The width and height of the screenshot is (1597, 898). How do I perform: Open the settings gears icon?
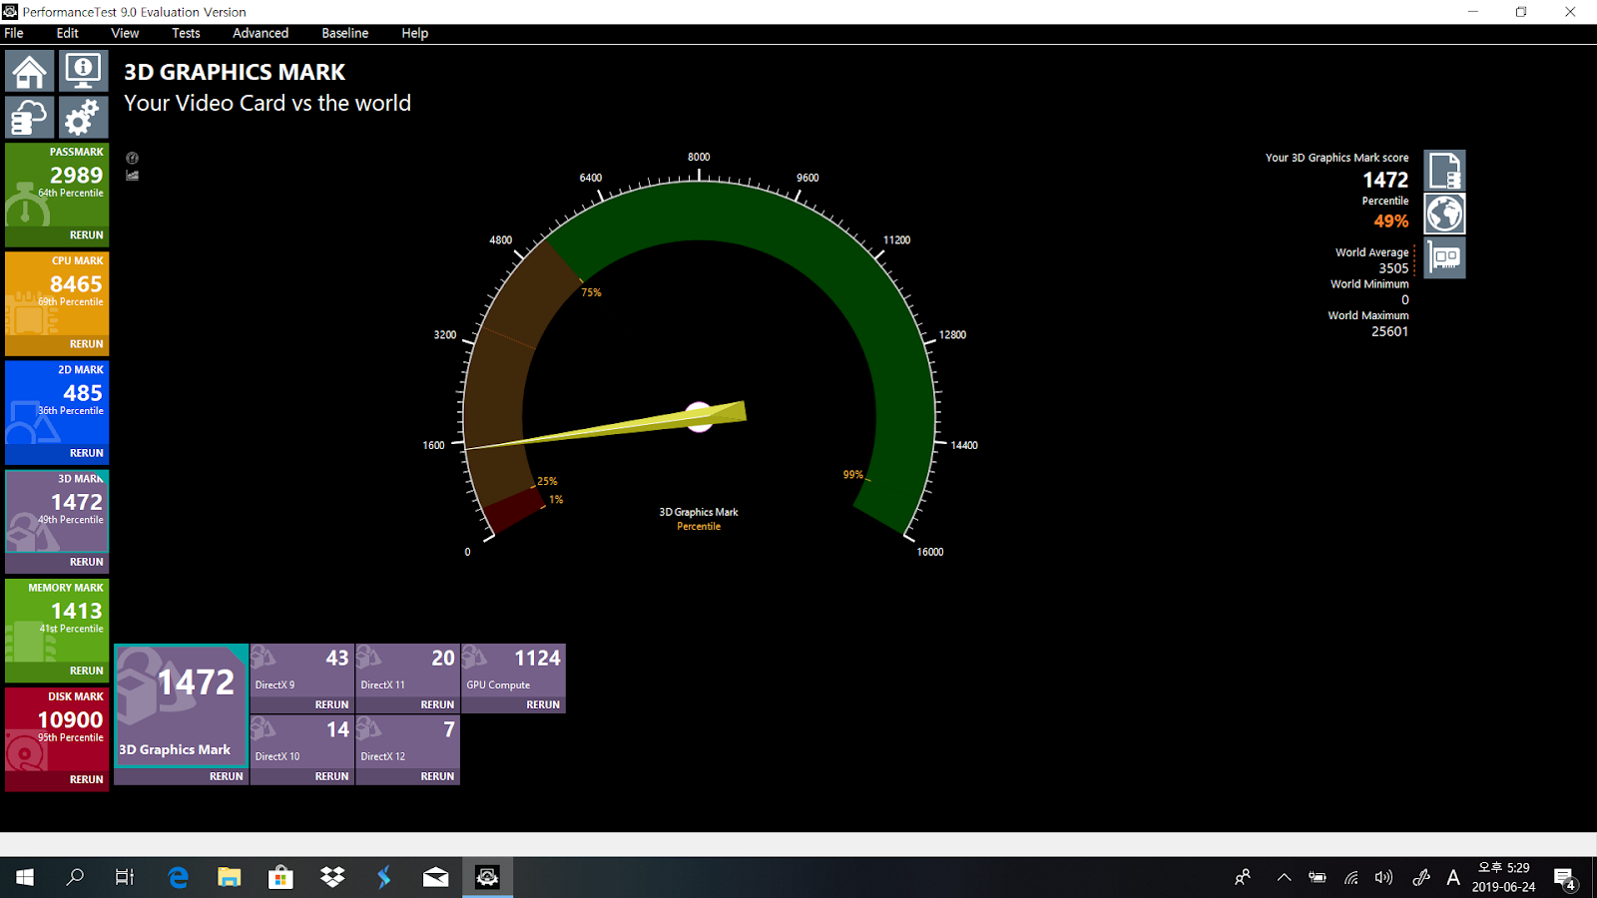click(x=83, y=117)
